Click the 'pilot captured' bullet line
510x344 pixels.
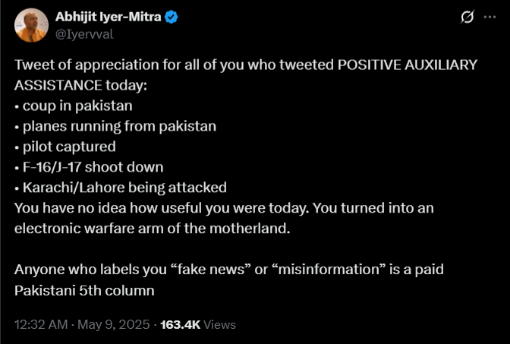point(65,147)
